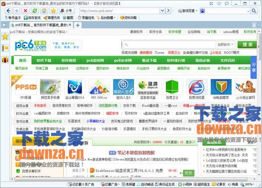Open sidebar favorites star panel

(5, 36)
